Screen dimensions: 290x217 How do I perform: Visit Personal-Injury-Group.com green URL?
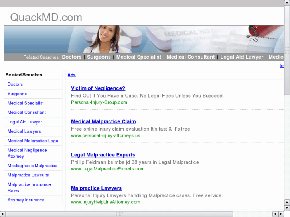99,102
